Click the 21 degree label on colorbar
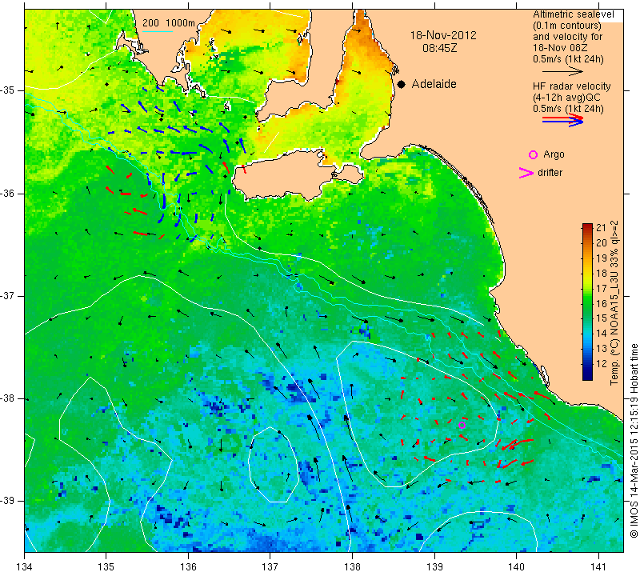The width and height of the screenshot is (640, 576). (602, 227)
